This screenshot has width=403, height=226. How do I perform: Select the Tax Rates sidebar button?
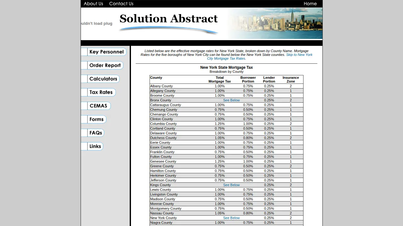[x=99, y=92]
